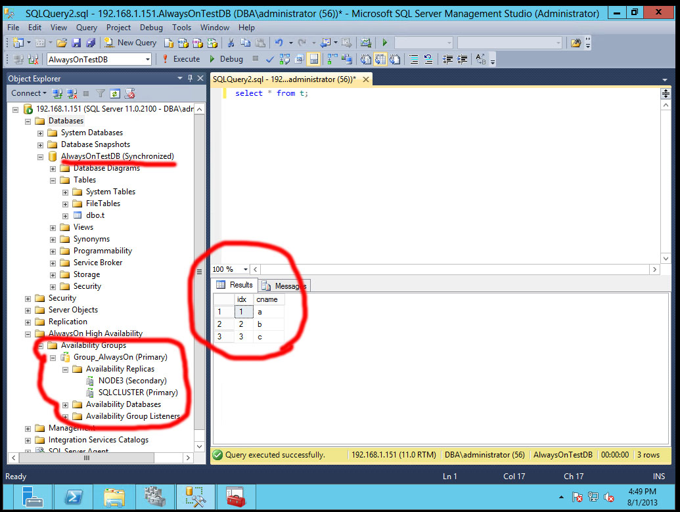
Task: Collapse the Availability Groups folder
Action: [41, 345]
